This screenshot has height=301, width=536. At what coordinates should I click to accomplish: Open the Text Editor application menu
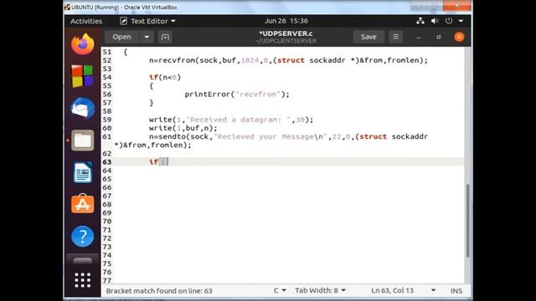tap(147, 21)
